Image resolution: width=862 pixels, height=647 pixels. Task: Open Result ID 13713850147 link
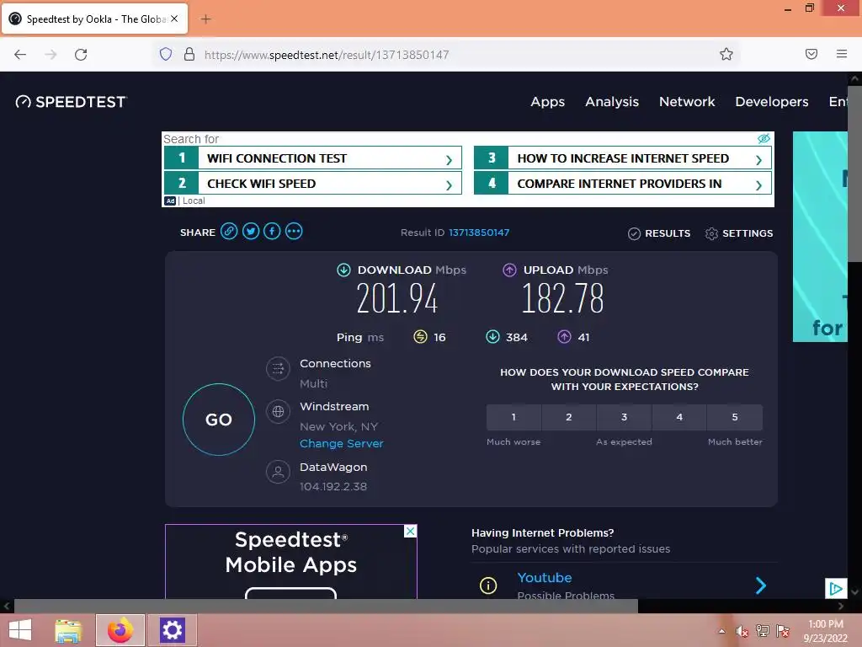(x=479, y=233)
